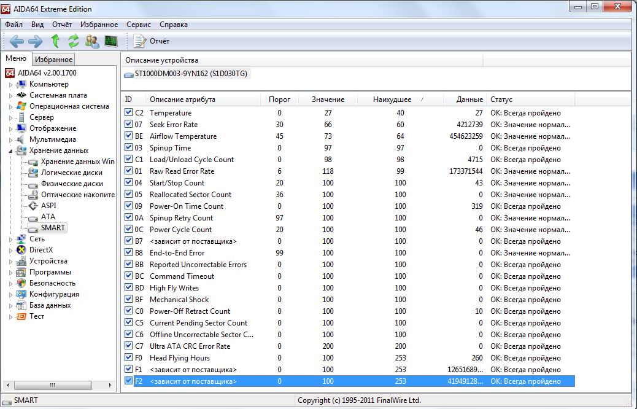The width and height of the screenshot is (637, 409).
Task: Click the green monitor graph toolbar icon
Action: coord(111,41)
